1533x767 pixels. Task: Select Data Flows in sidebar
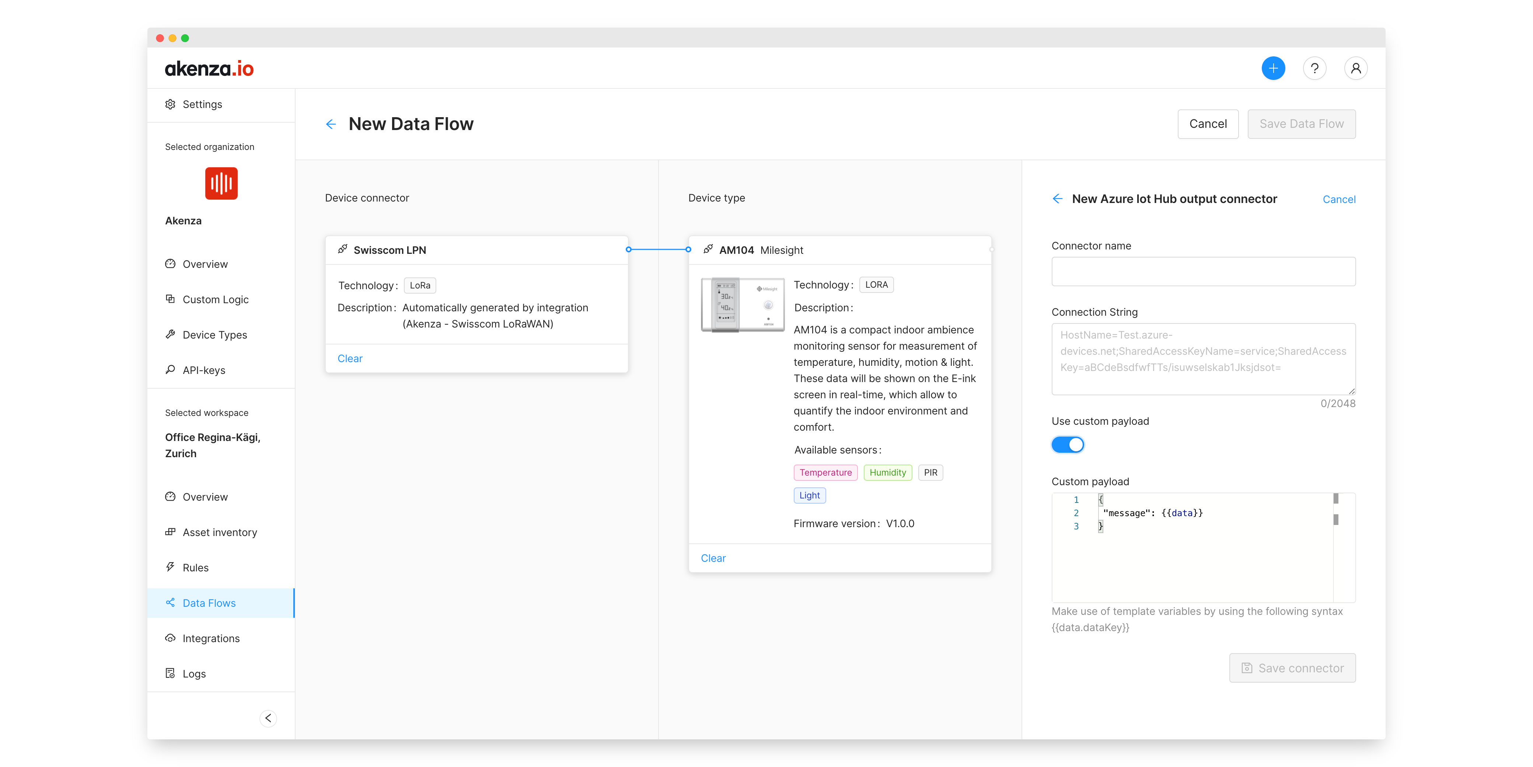coord(221,603)
